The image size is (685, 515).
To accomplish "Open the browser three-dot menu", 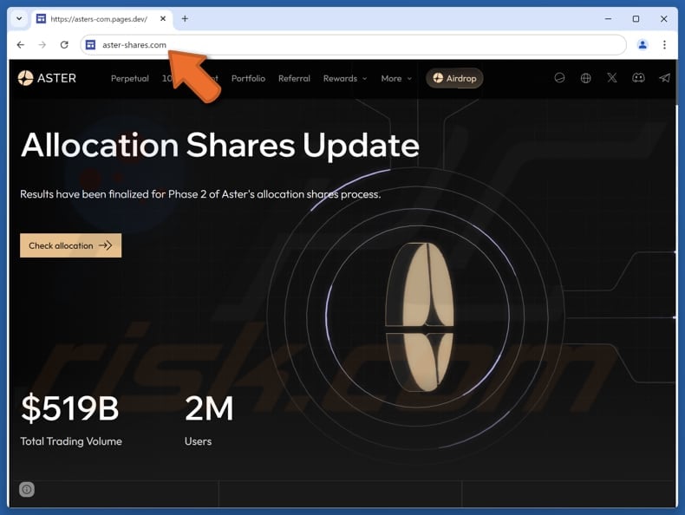I will point(665,45).
